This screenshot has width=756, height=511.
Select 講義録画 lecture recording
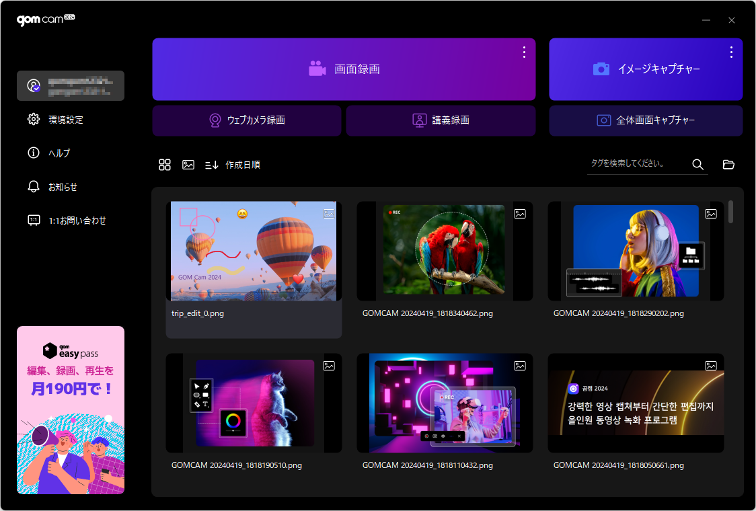coord(441,120)
